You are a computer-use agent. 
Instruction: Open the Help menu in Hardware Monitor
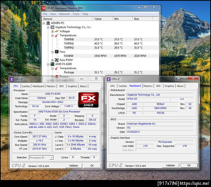click(85, 14)
